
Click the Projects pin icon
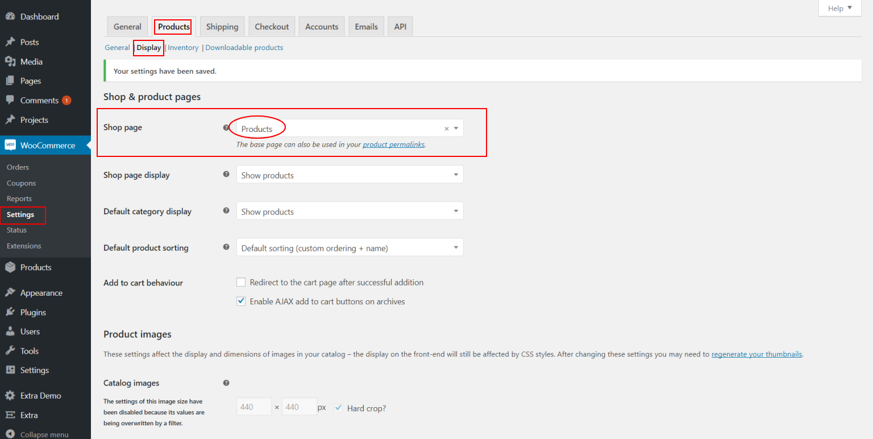(x=10, y=120)
